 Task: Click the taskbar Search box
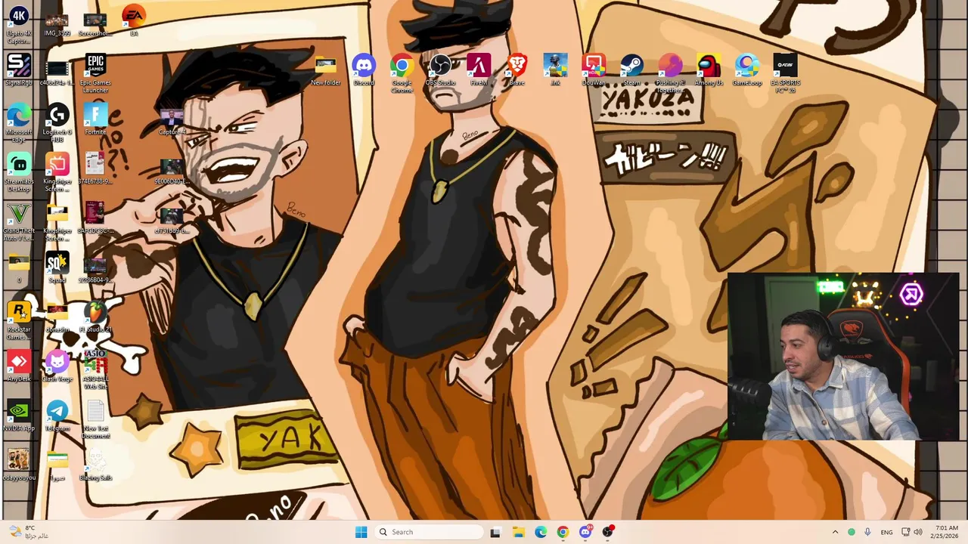[x=429, y=532]
